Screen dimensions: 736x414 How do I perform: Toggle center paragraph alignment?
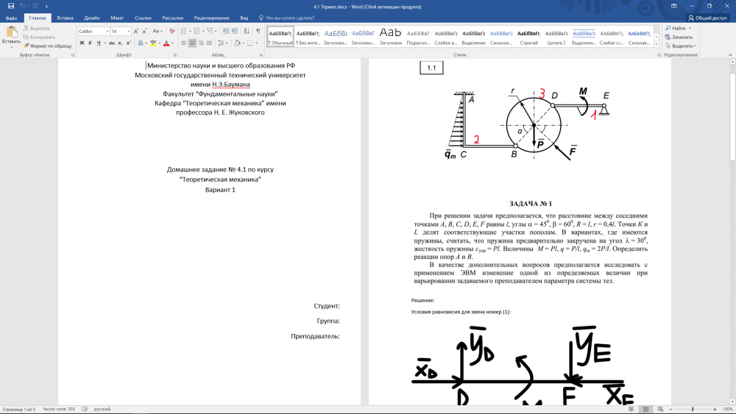pyautogui.click(x=192, y=43)
